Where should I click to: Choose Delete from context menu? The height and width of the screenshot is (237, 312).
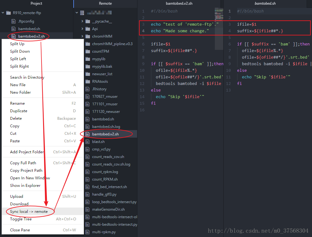point(43,118)
